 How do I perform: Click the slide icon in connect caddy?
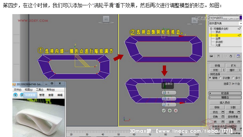point(164,105)
